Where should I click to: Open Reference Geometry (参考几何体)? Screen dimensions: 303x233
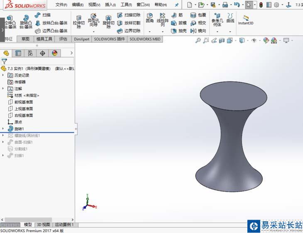click(217, 20)
